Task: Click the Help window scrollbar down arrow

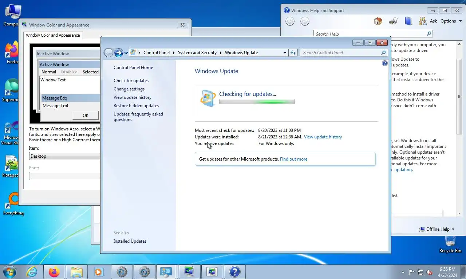Action: click(x=460, y=214)
